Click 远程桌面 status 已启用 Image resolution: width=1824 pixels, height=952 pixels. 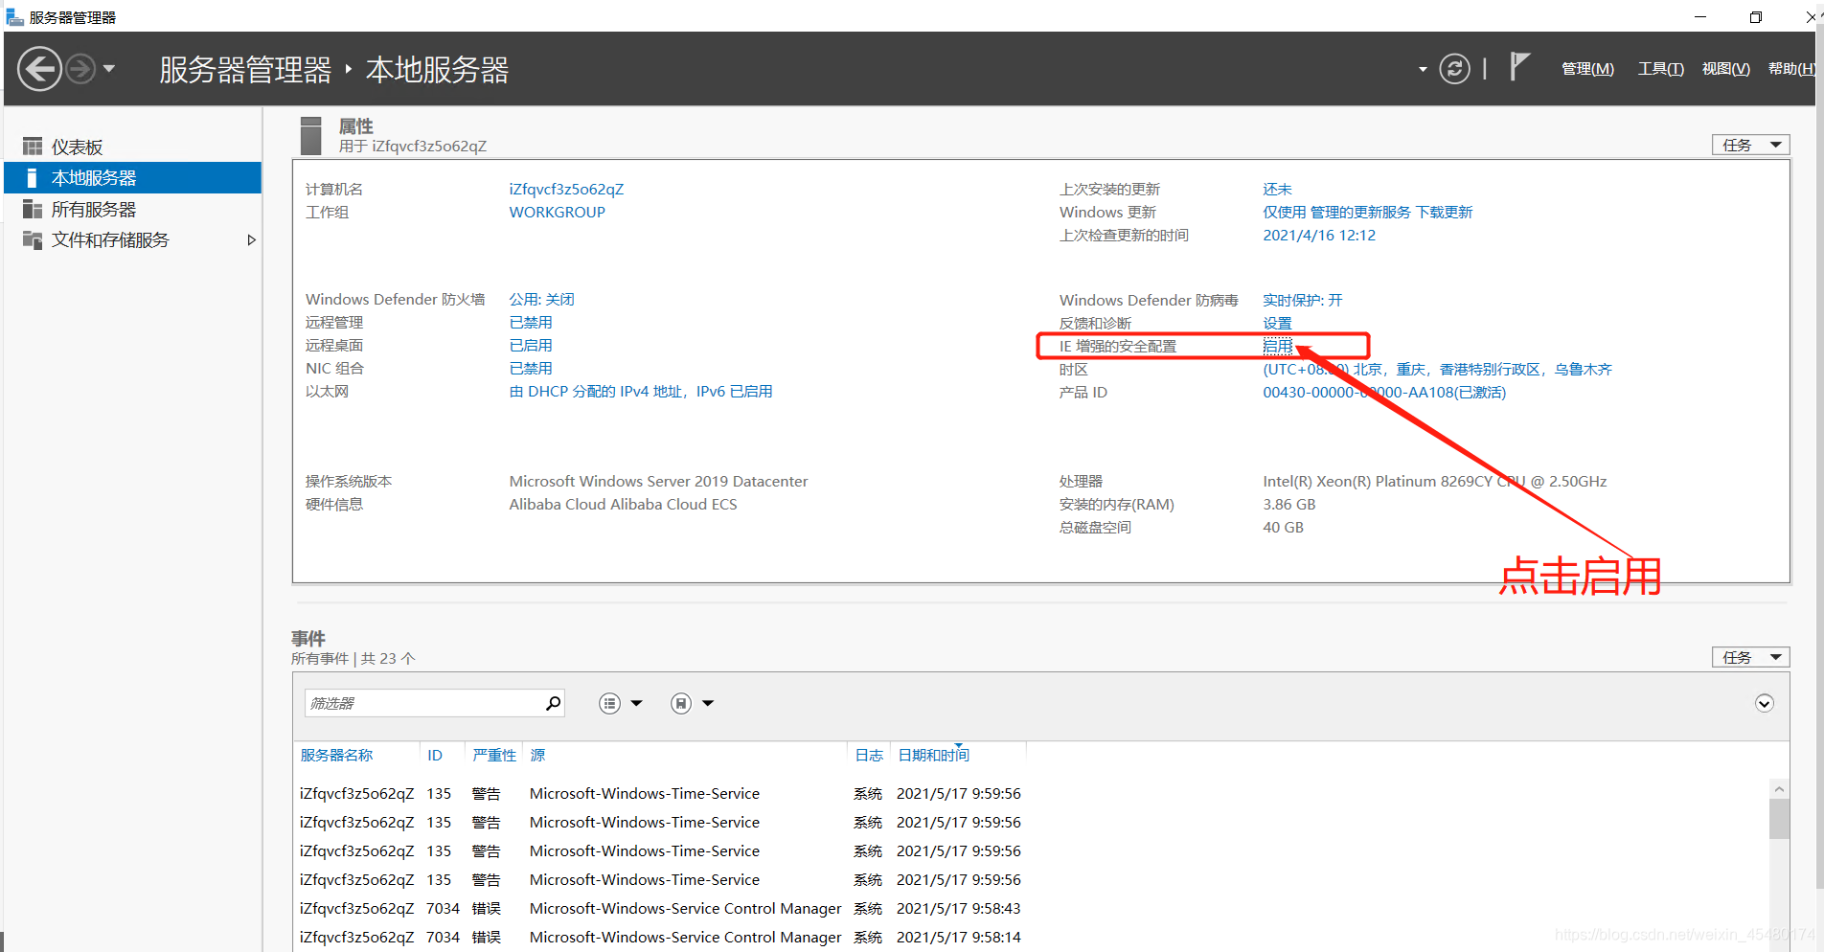(x=530, y=346)
